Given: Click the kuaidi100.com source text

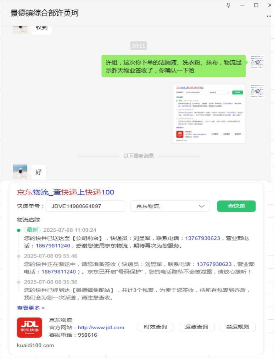Looking at the screenshot, I should [x=35, y=345].
